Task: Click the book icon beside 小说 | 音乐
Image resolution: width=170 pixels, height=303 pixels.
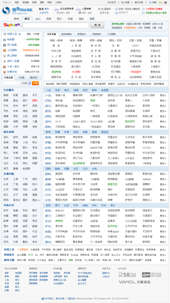Action: [5, 66]
